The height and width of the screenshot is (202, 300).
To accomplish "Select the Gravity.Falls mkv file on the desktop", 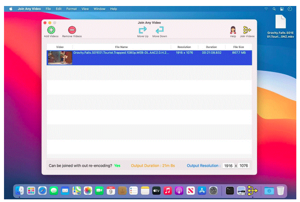I will [x=280, y=26].
